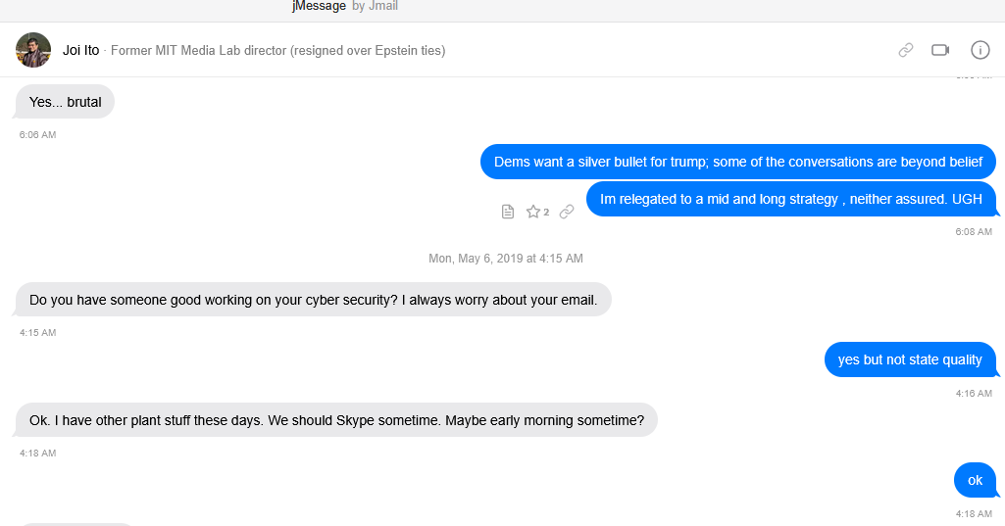Copy message link via chain icon below bubble
Image resolution: width=1005 pixels, height=526 pixels.
(567, 212)
